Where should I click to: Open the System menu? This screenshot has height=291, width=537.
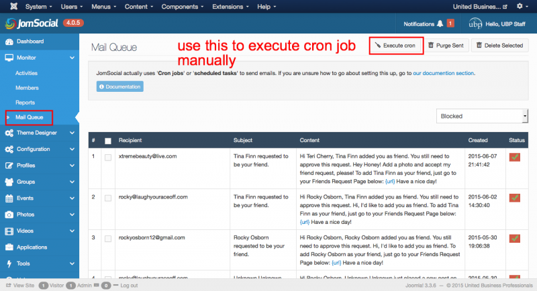tap(39, 7)
